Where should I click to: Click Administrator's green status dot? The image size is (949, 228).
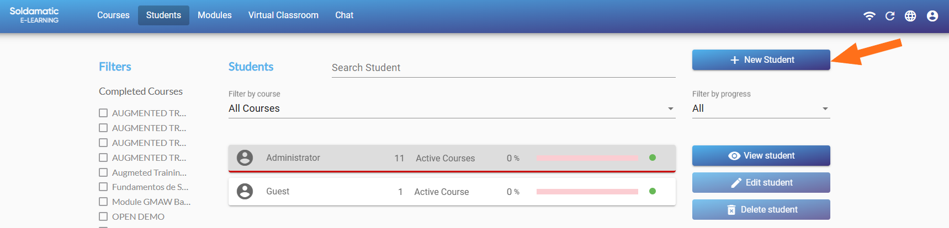[x=653, y=158]
